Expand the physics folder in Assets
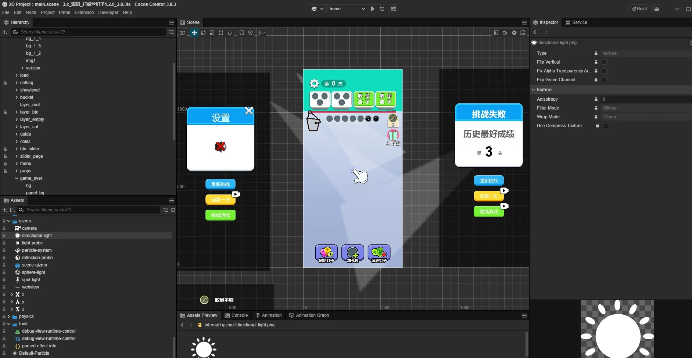The width and height of the screenshot is (692, 358). (9, 316)
